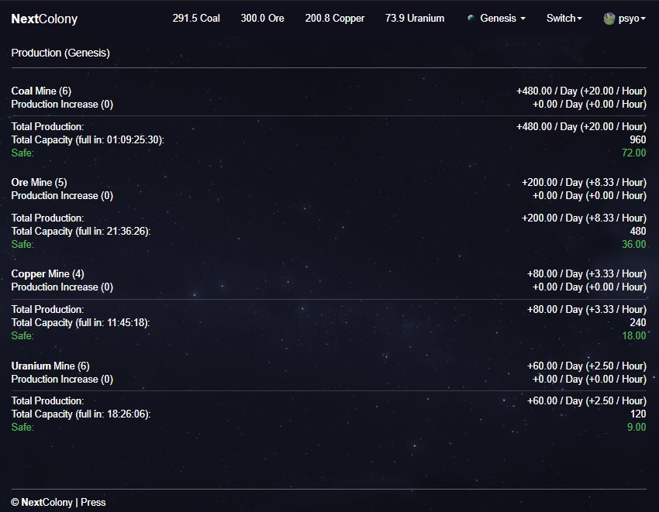The width and height of the screenshot is (659, 512).
Task: Click the coal Safe value 72.00
Action: click(633, 153)
